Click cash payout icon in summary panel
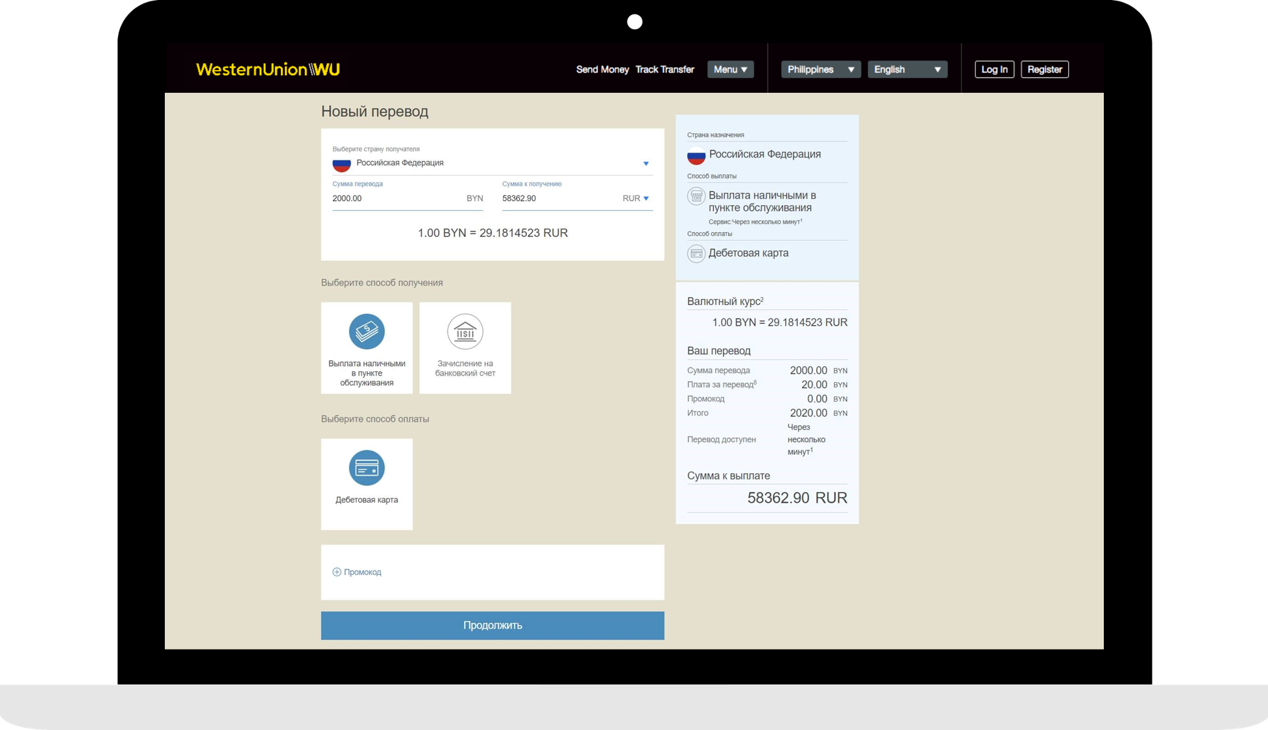 [x=696, y=196]
